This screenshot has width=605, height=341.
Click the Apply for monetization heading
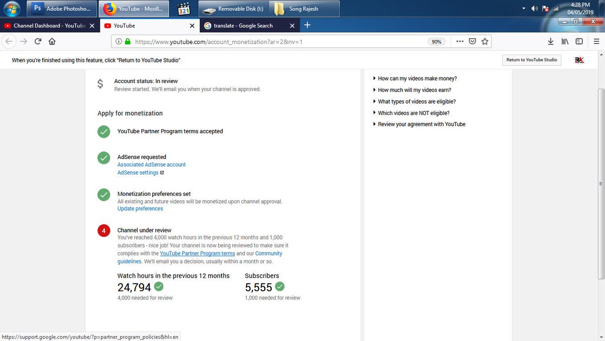(x=130, y=113)
